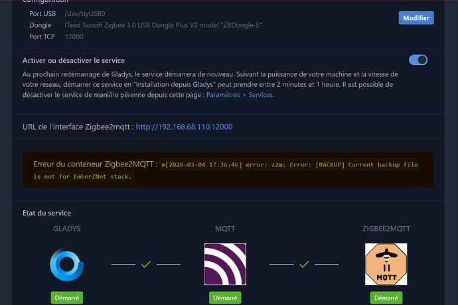Click the green checkmark between MQTT and Zigbee2MQTT
Screen dimensions: 458x305
coord(305,265)
